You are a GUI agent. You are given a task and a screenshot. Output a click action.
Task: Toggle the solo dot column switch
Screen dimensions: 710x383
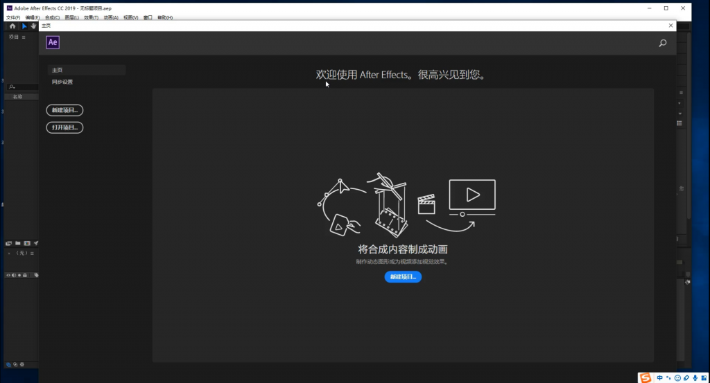point(19,275)
